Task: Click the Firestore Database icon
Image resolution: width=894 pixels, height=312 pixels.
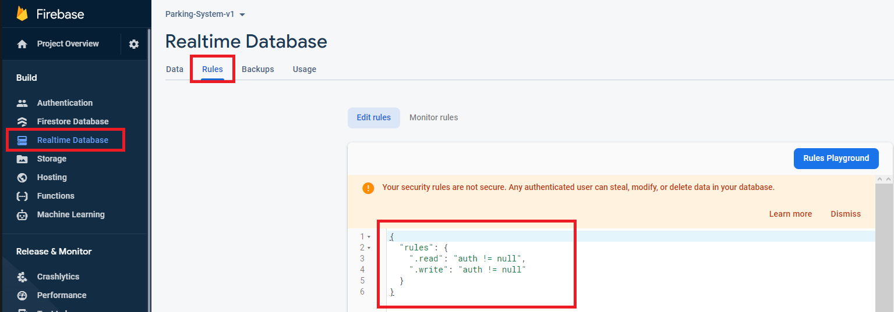Action: (22, 121)
